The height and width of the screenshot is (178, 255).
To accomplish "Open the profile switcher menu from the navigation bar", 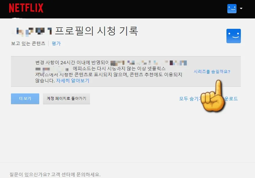I will click(234, 8).
